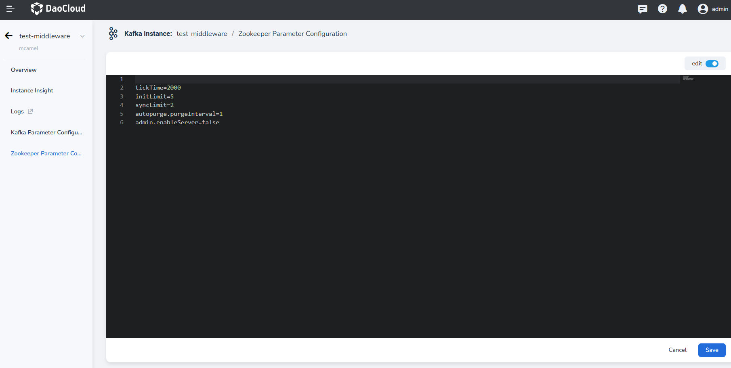
Task: Open the external link icon next to Logs
Action: [30, 111]
